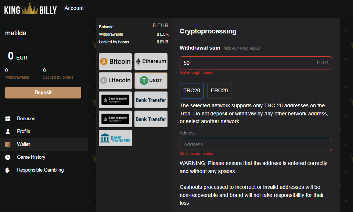Choose the blue Bank Transfer building icon
The height and width of the screenshot is (212, 353).
point(115,138)
